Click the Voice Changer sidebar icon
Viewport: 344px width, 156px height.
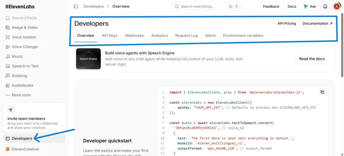(x=8, y=47)
